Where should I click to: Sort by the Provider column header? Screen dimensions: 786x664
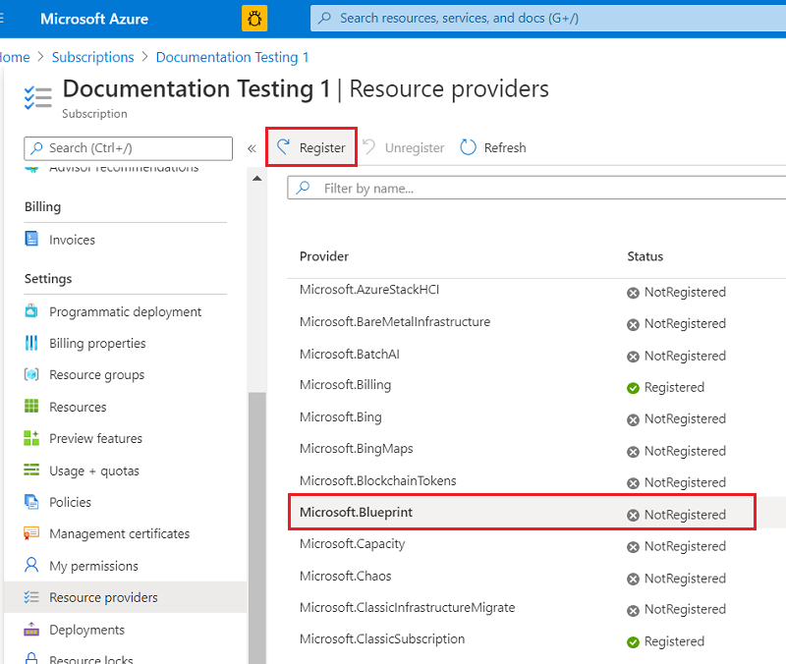324,256
